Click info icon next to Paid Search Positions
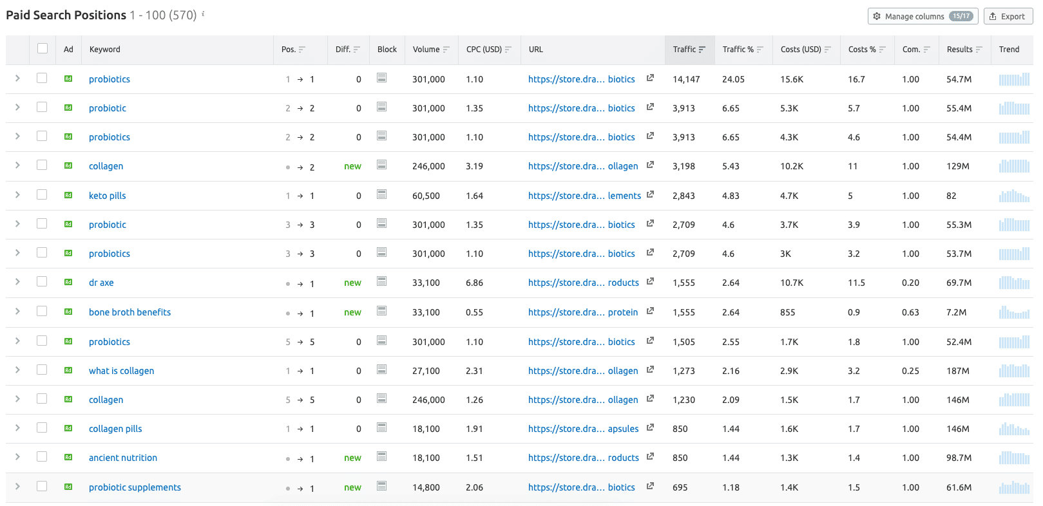Screen dimensions: 1043x506 click(203, 13)
